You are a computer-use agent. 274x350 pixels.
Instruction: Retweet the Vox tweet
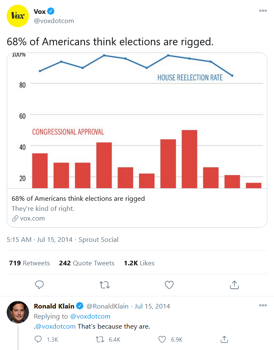click(x=104, y=285)
